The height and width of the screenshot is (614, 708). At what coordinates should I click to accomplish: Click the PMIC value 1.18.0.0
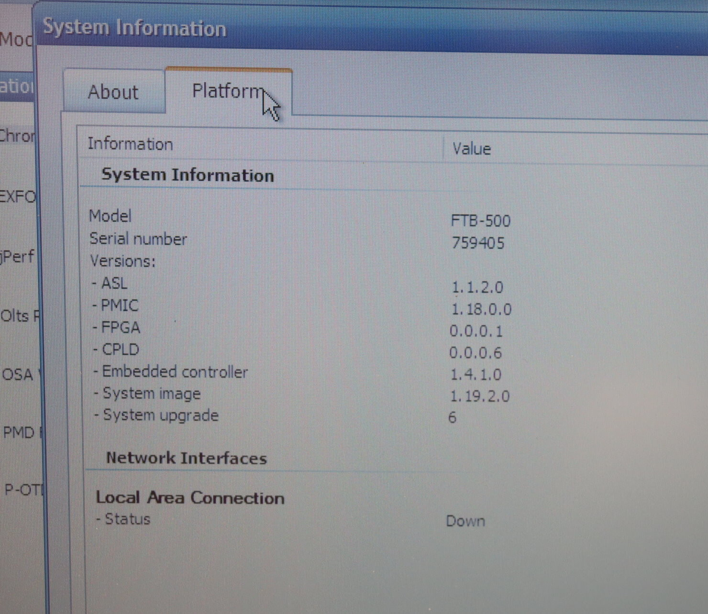pyautogui.click(x=481, y=309)
